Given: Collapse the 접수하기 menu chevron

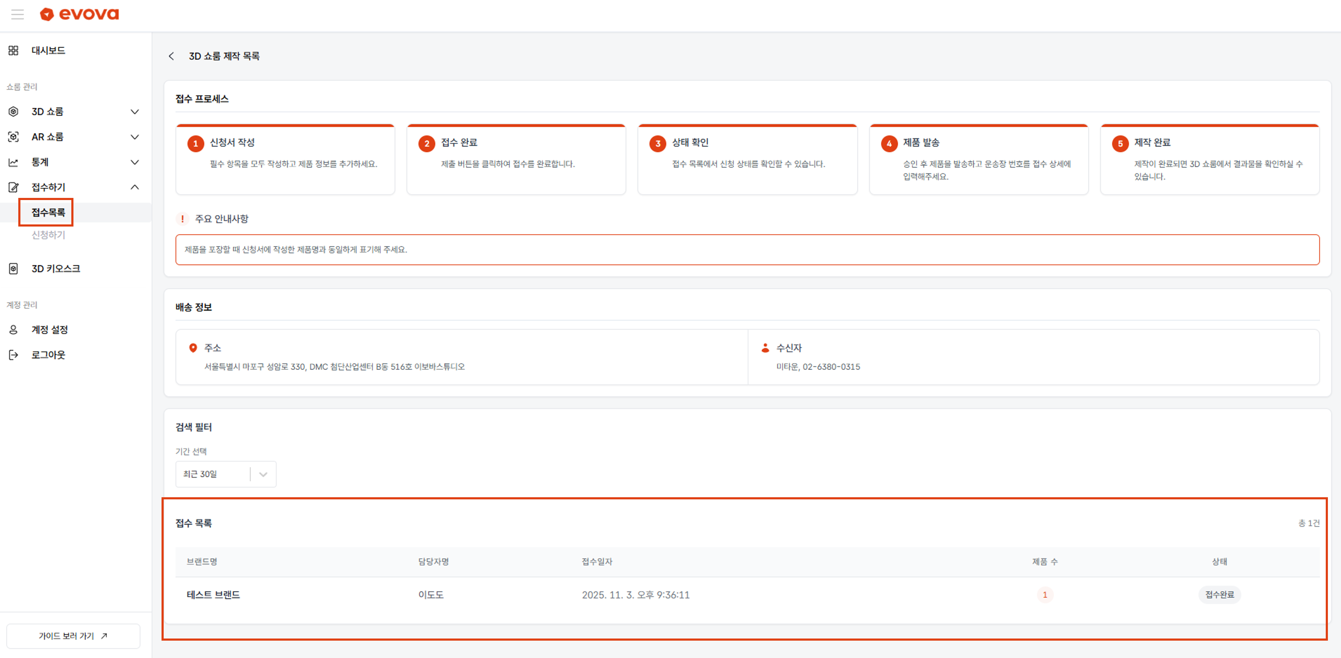Looking at the screenshot, I should 135,187.
